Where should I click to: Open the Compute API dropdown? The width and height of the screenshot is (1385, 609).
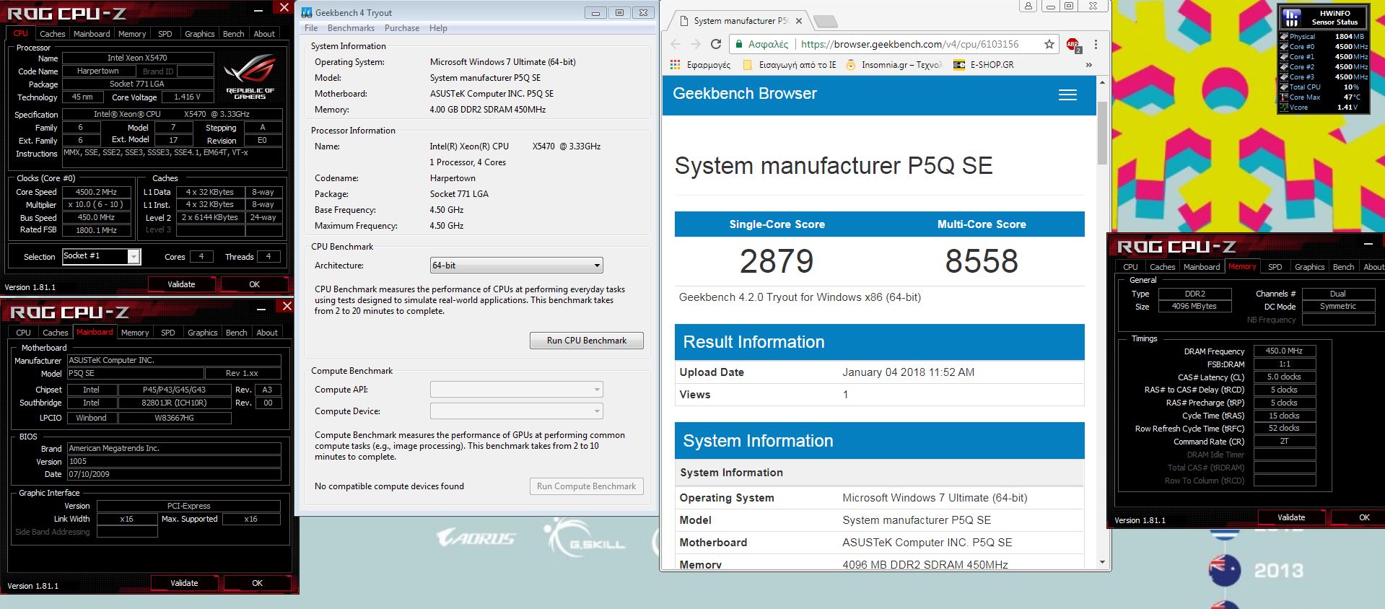tap(516, 390)
